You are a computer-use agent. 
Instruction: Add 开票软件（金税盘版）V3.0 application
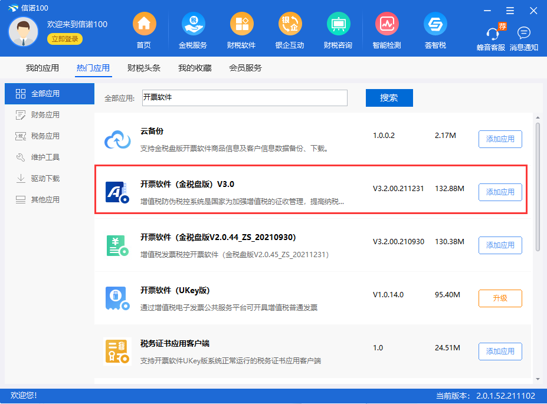[500, 192]
